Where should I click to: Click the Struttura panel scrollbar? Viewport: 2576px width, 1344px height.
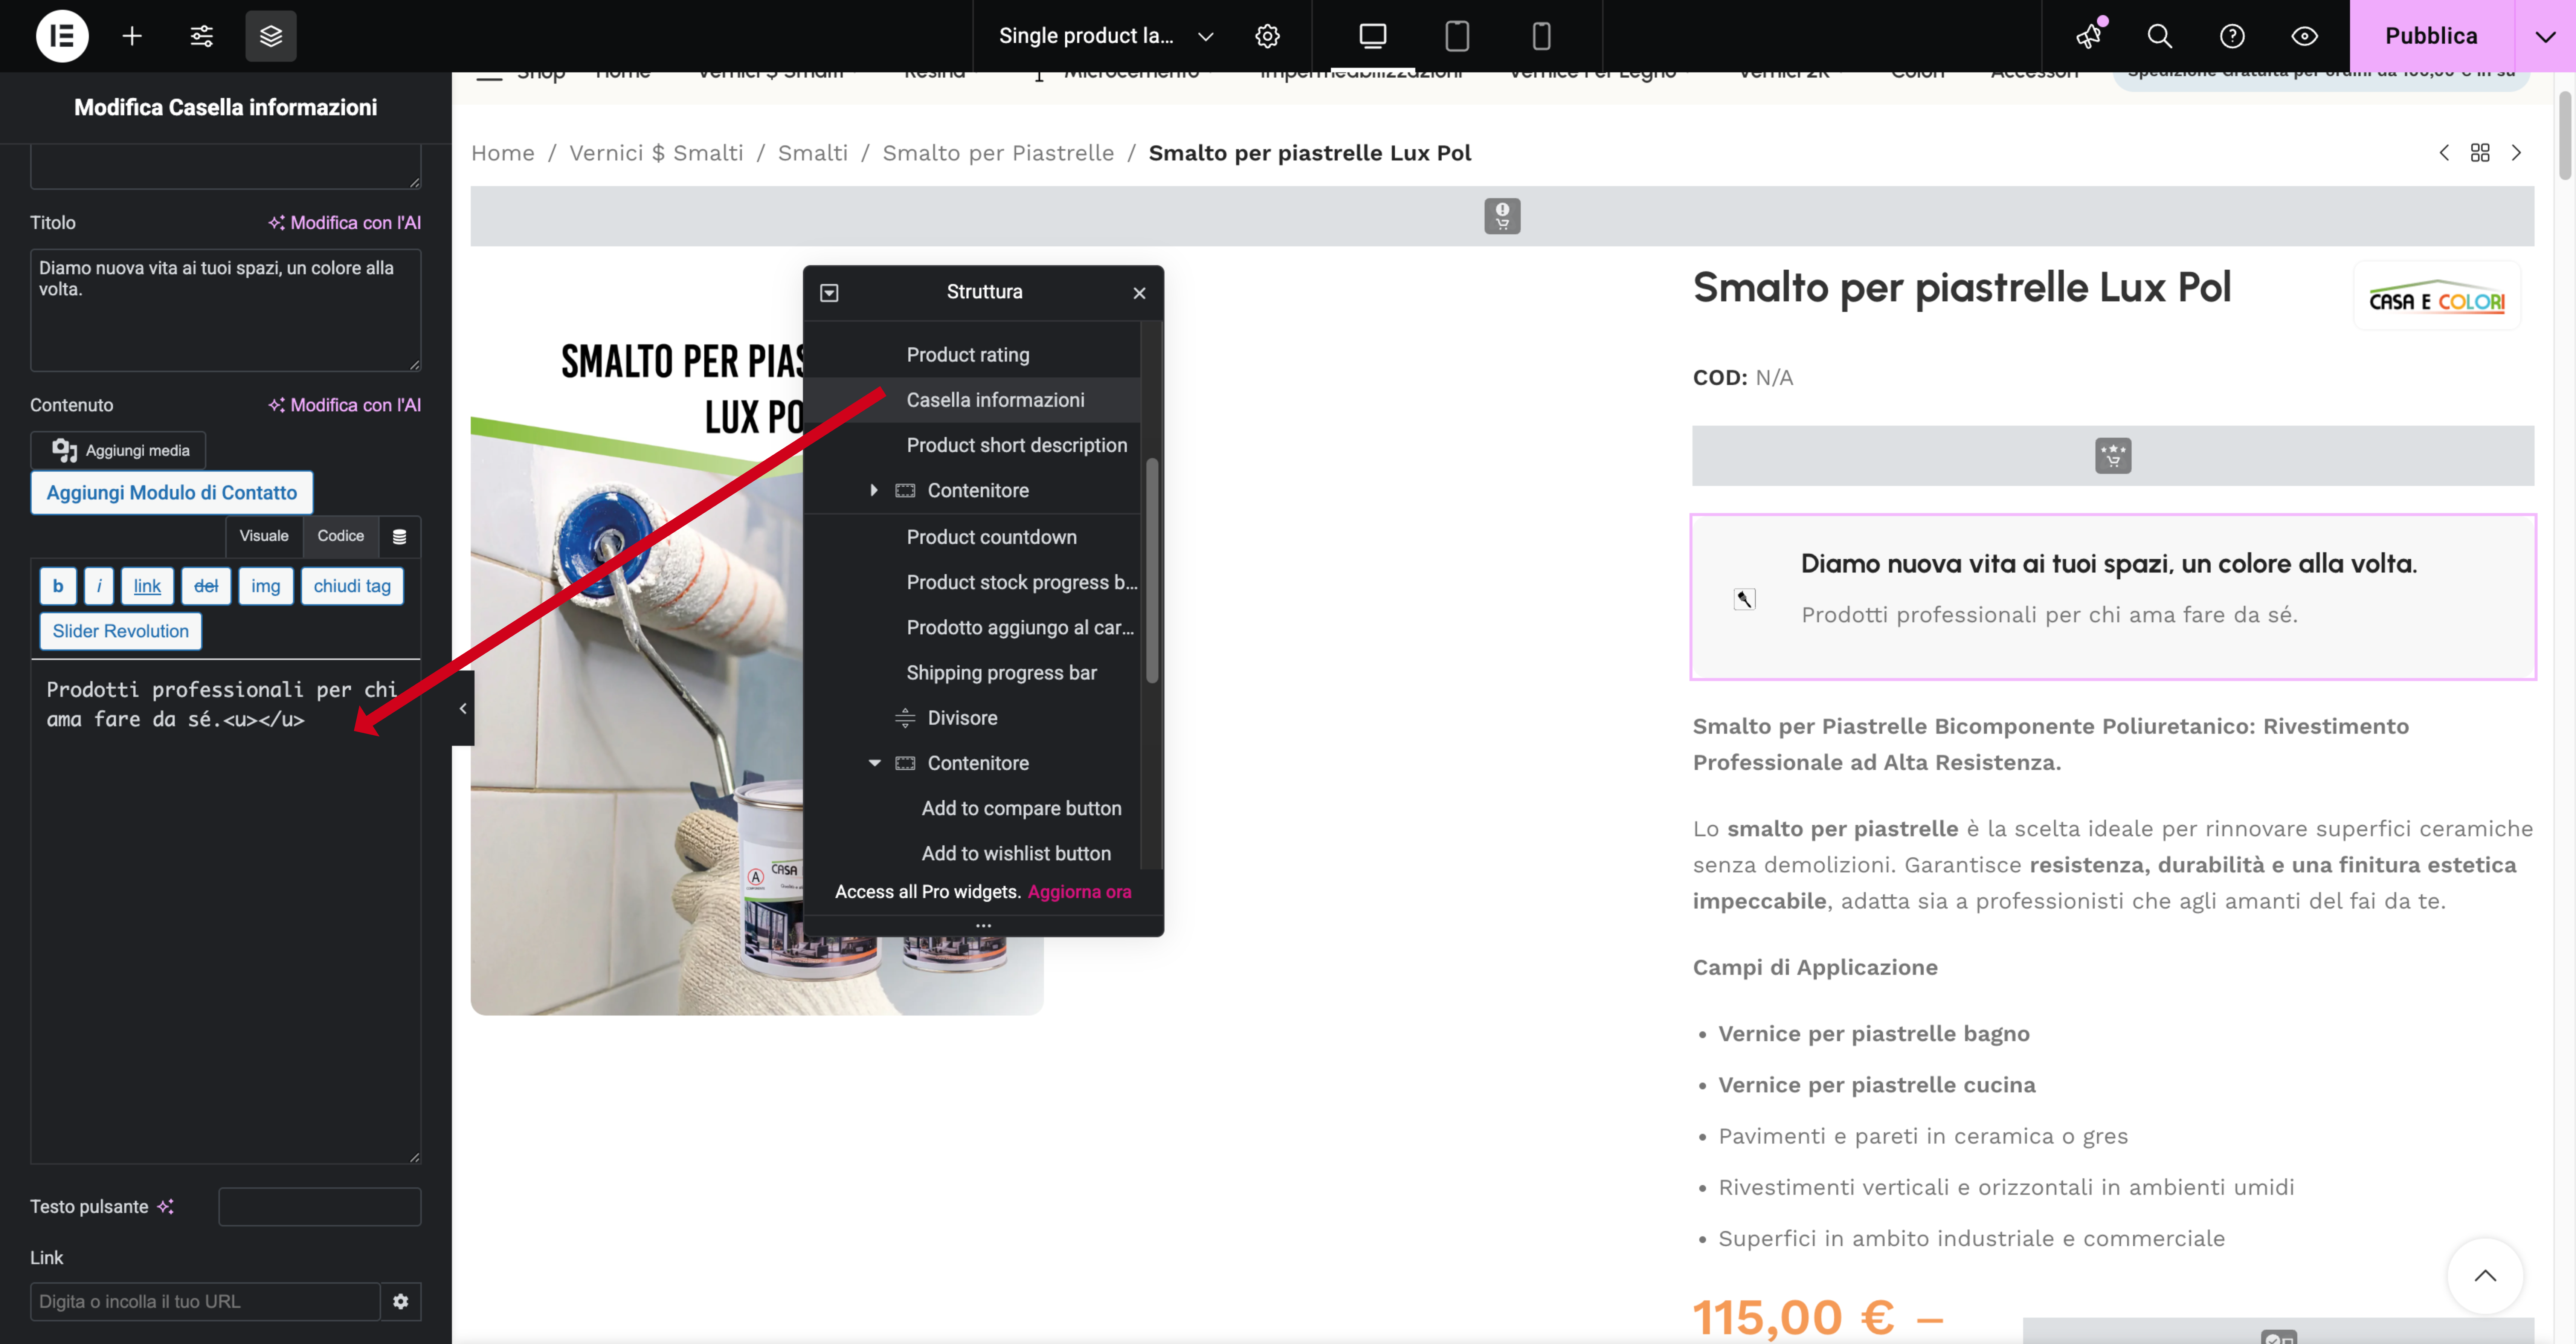pyautogui.click(x=1152, y=571)
